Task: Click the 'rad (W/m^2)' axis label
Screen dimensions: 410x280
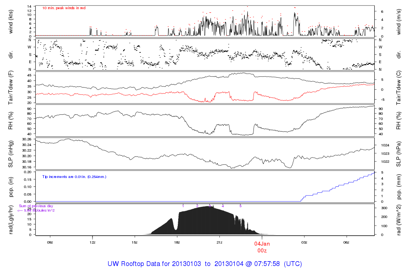Action: (x=398, y=220)
